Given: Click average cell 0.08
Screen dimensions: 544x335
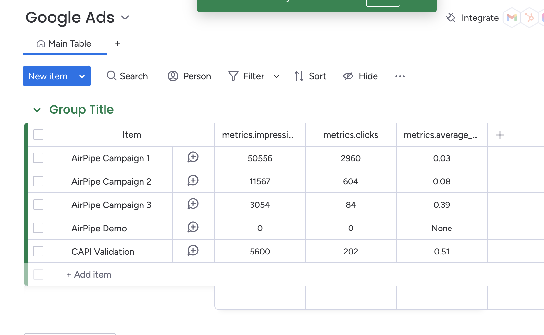Looking at the screenshot, I should pos(442,181).
